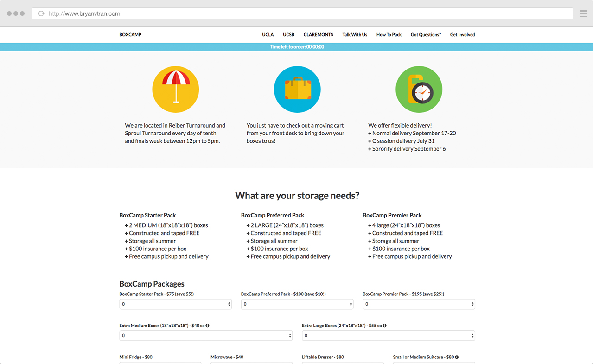593x364 pixels.
Task: Click the Mini Fridge - $80 label
Action: click(x=136, y=357)
